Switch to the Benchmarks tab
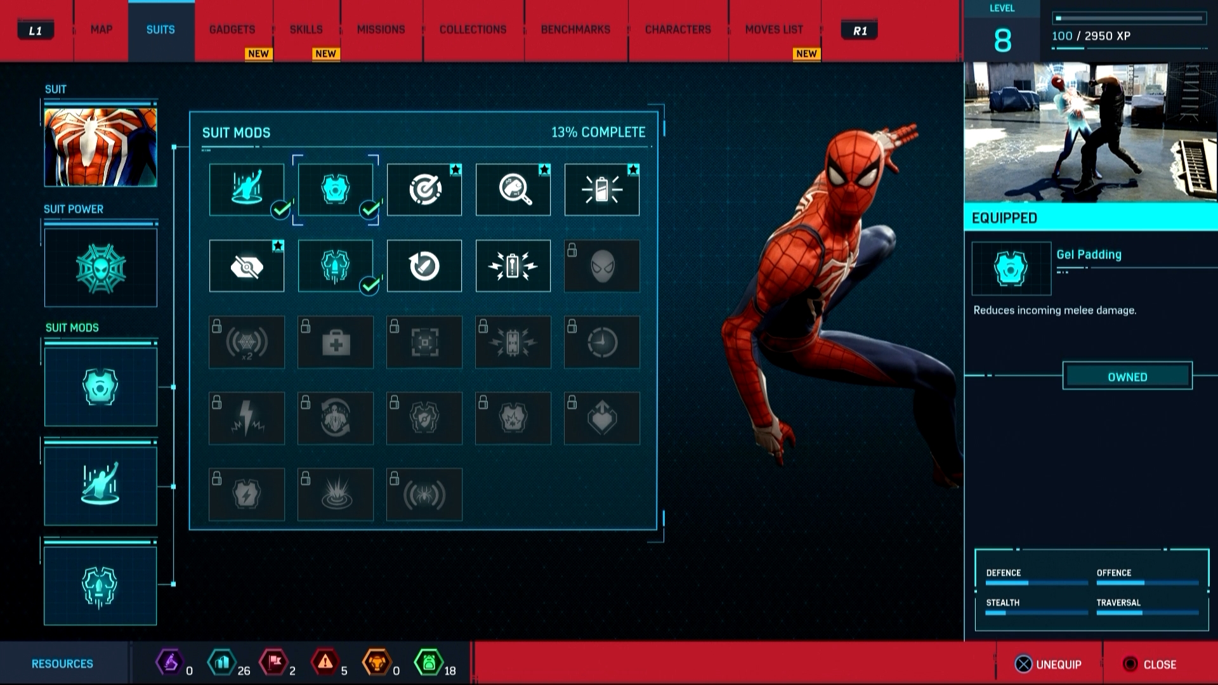The width and height of the screenshot is (1218, 685). click(576, 30)
